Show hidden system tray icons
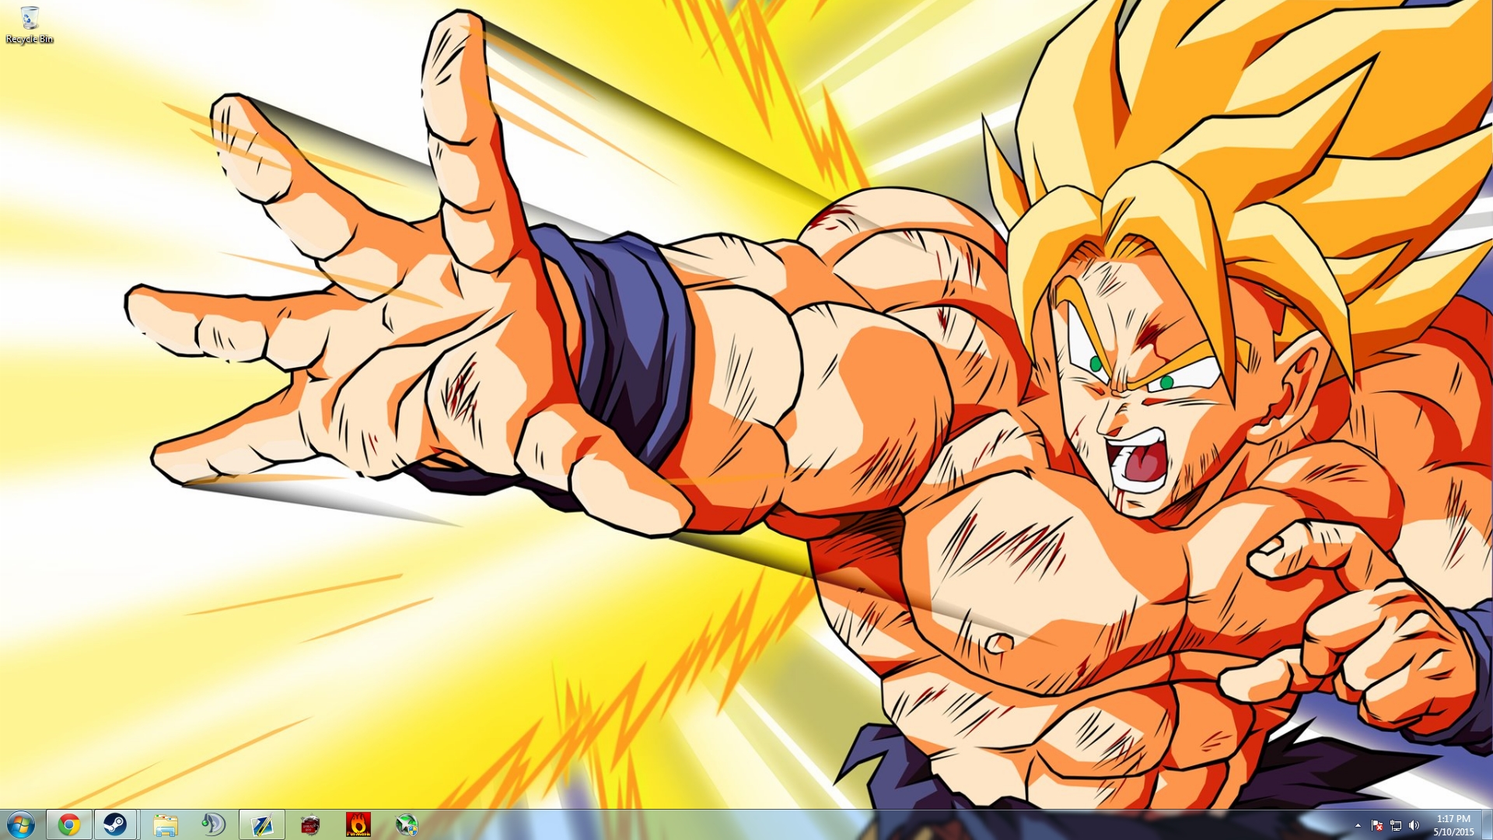 pos(1358,825)
